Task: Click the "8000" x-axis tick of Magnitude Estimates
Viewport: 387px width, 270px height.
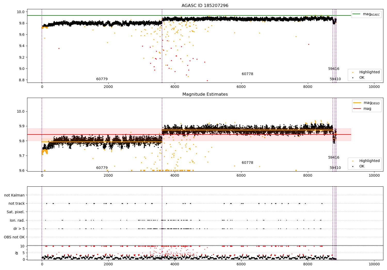Action: point(308,175)
